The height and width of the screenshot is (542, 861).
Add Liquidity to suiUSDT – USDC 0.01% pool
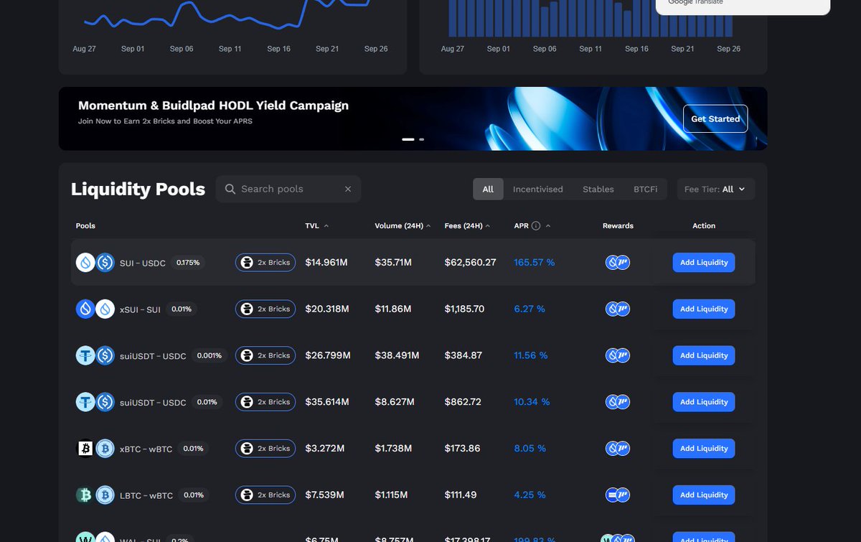point(704,402)
